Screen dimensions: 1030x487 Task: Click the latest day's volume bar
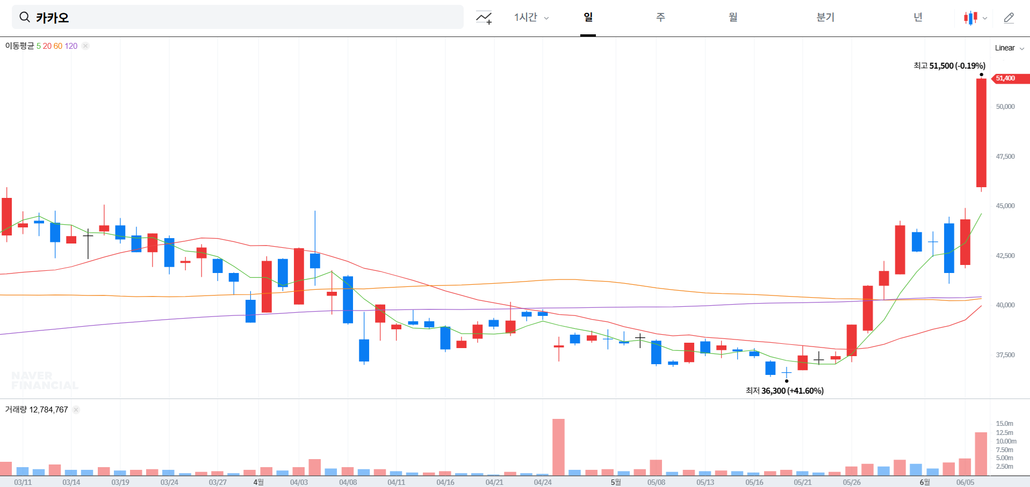tap(981, 454)
